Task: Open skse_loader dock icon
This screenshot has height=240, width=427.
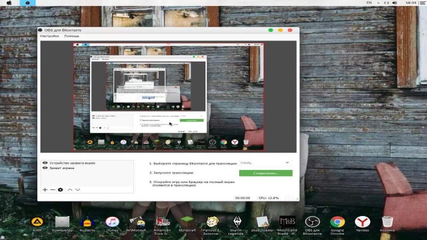Action: [262, 224]
